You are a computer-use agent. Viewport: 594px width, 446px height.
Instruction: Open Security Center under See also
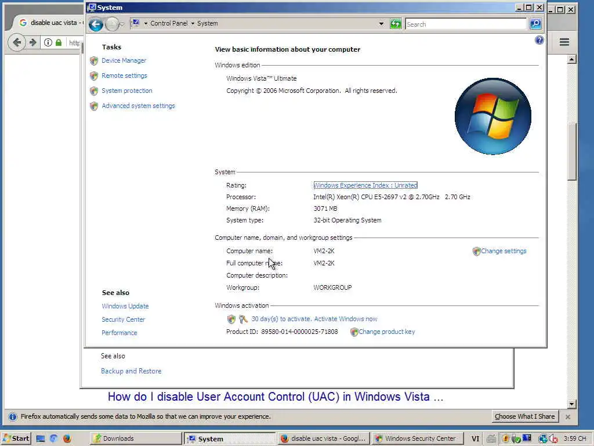pos(123,319)
